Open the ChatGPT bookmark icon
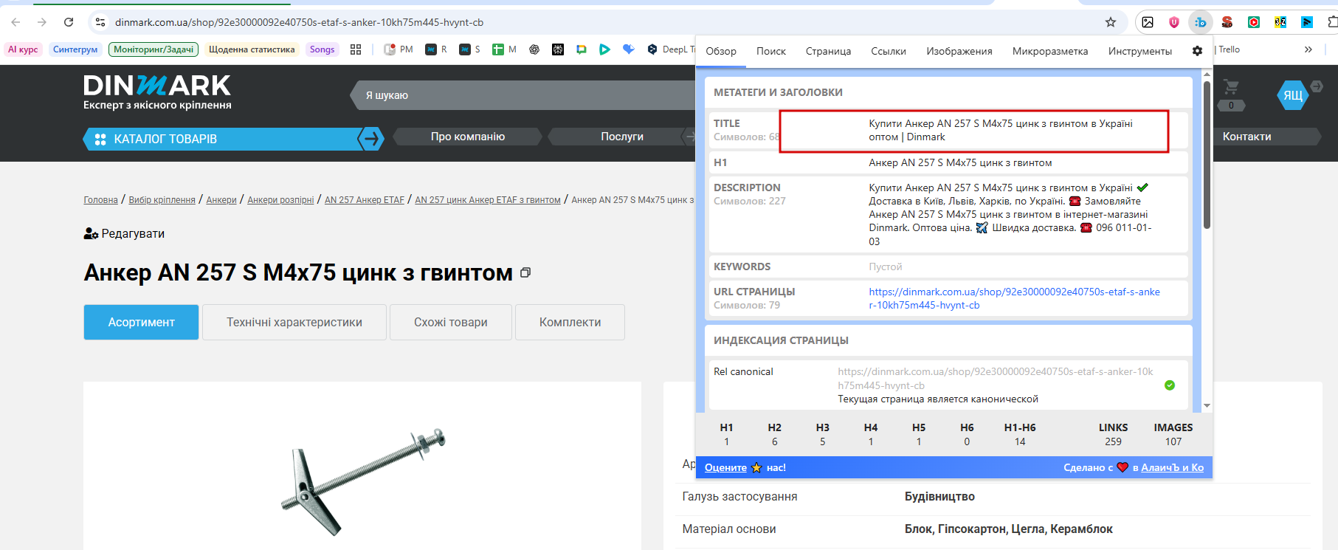Image resolution: width=1338 pixels, height=550 pixels. pos(534,49)
